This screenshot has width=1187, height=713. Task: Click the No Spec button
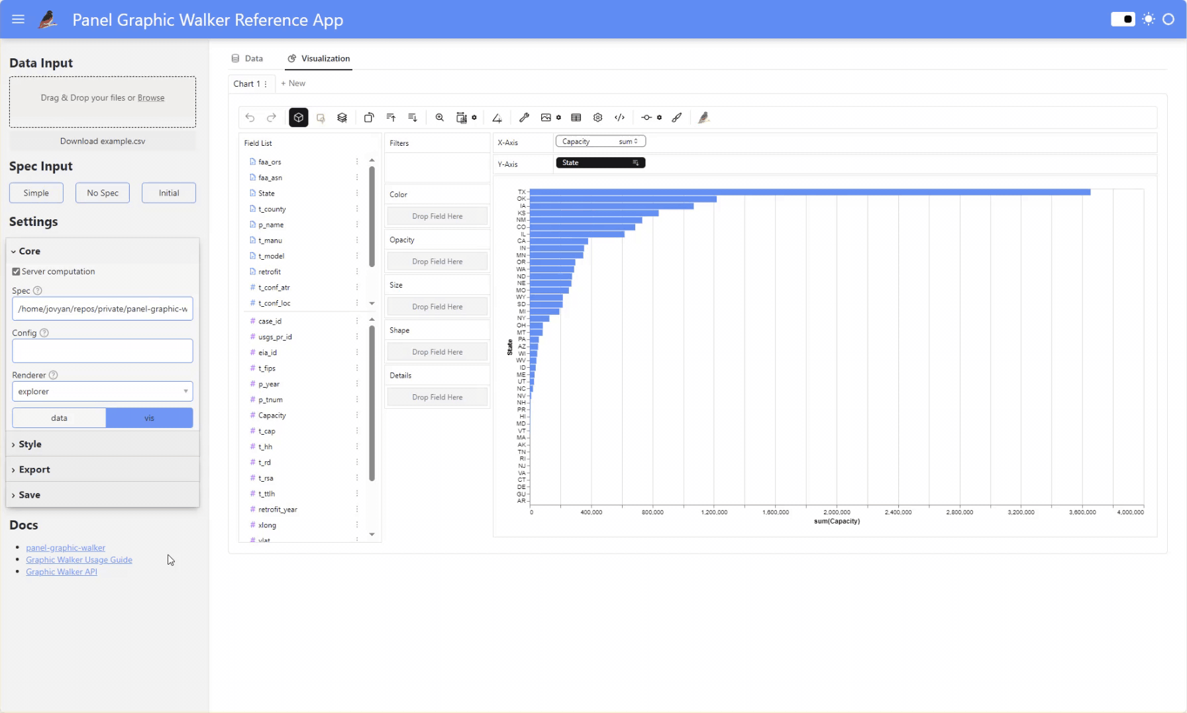[103, 193]
